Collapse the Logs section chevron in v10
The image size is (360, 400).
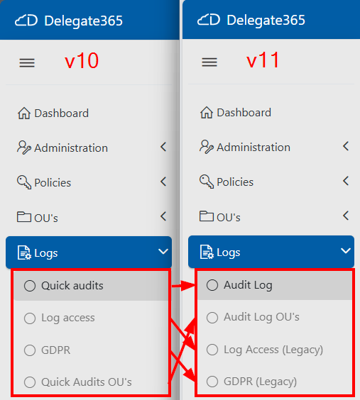point(163,252)
